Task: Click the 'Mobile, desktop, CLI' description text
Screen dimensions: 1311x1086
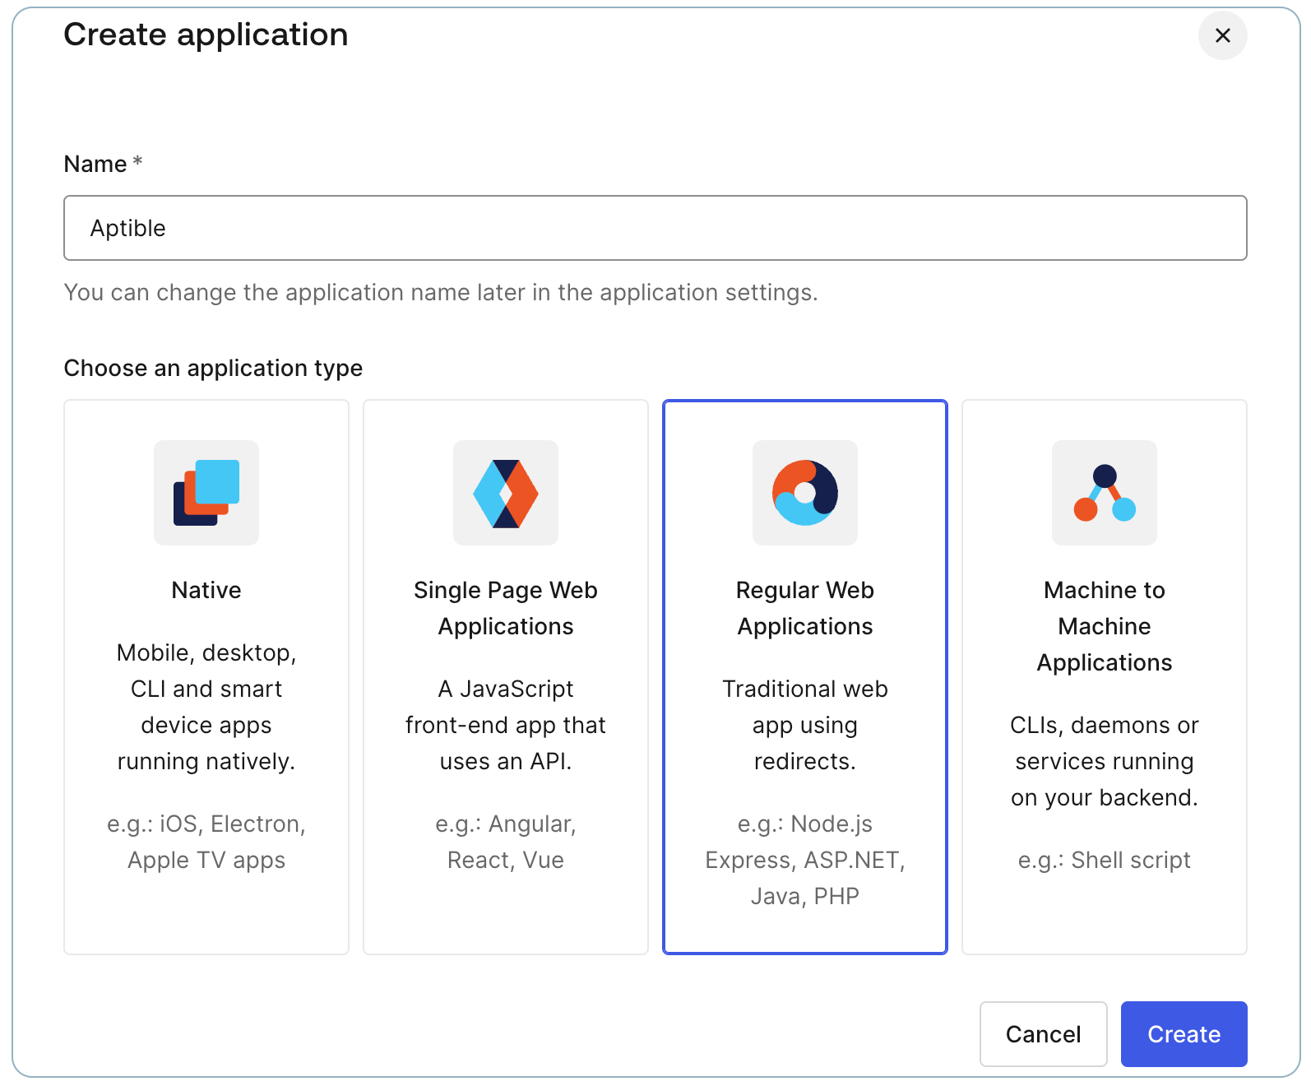Action: click(x=206, y=707)
